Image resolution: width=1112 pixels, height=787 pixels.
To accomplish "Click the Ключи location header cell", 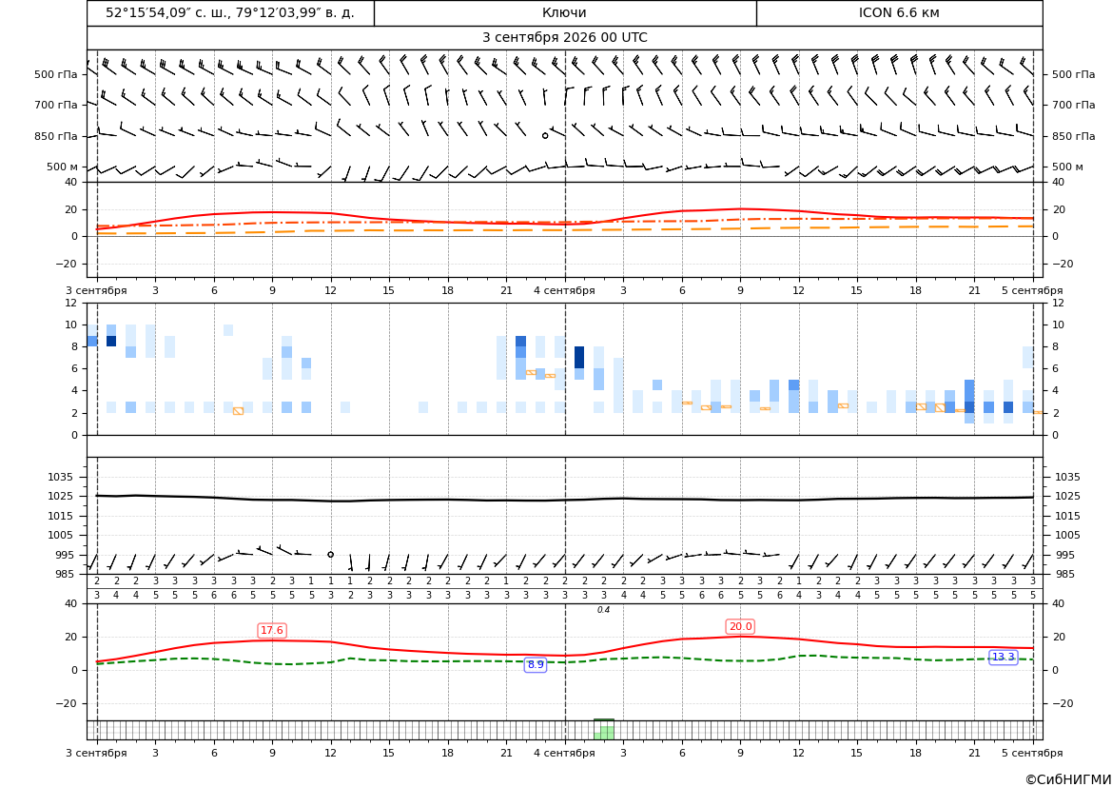I will pyautogui.click(x=565, y=13).
